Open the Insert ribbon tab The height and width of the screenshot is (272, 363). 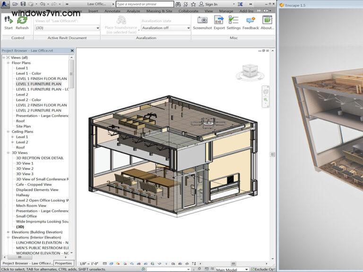click(x=93, y=11)
